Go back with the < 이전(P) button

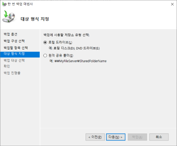(x=95, y=137)
